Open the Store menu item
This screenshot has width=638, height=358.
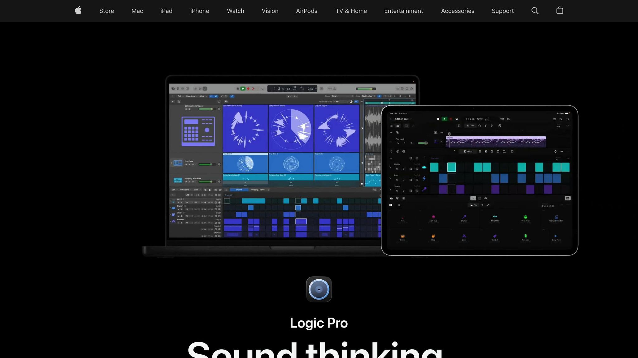(x=107, y=11)
